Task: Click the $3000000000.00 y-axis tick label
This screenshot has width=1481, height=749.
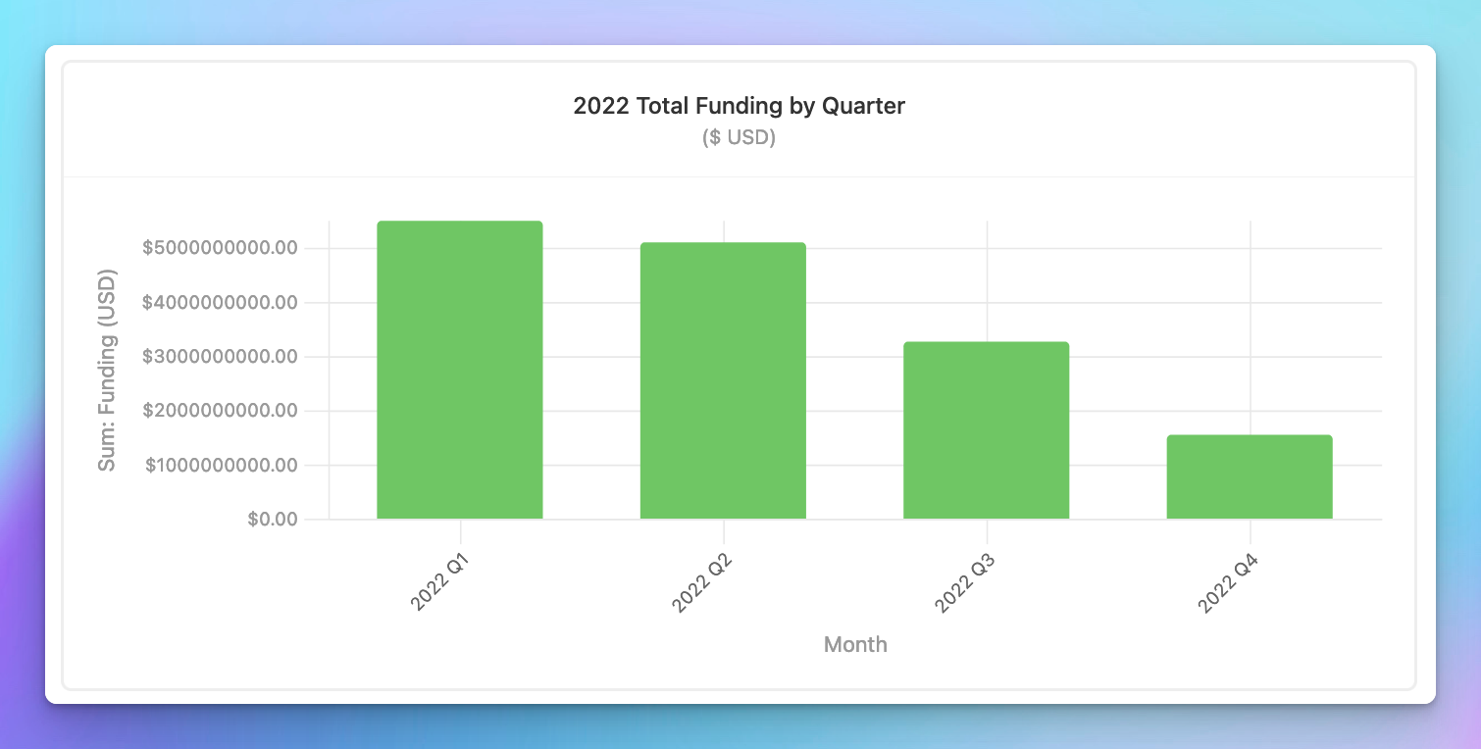Action: (220, 357)
